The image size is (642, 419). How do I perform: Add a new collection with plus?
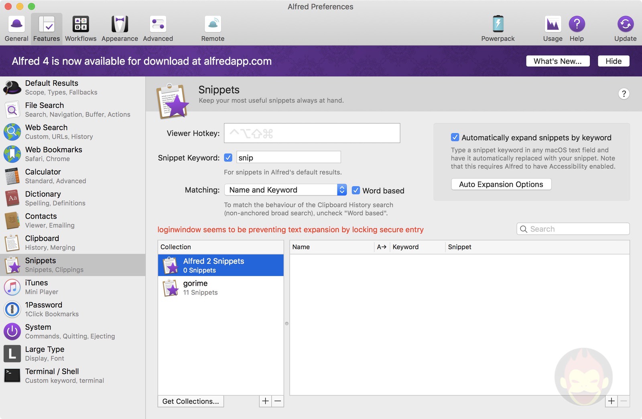pyautogui.click(x=265, y=401)
